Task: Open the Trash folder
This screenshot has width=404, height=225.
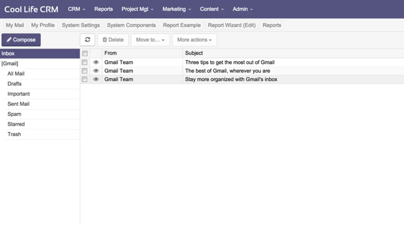Action: click(x=14, y=134)
